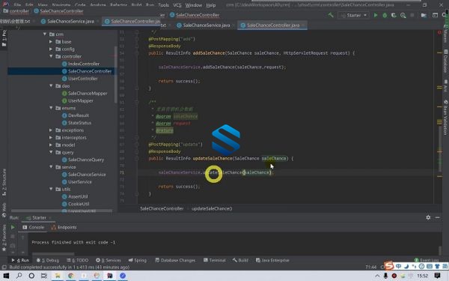Open SaleChanceService in tree
This screenshot has width=449, height=281.
coord(84,175)
